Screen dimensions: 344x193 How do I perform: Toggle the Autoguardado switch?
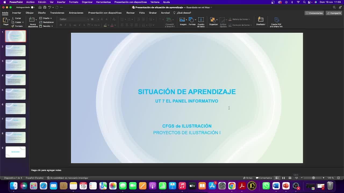[33, 7]
